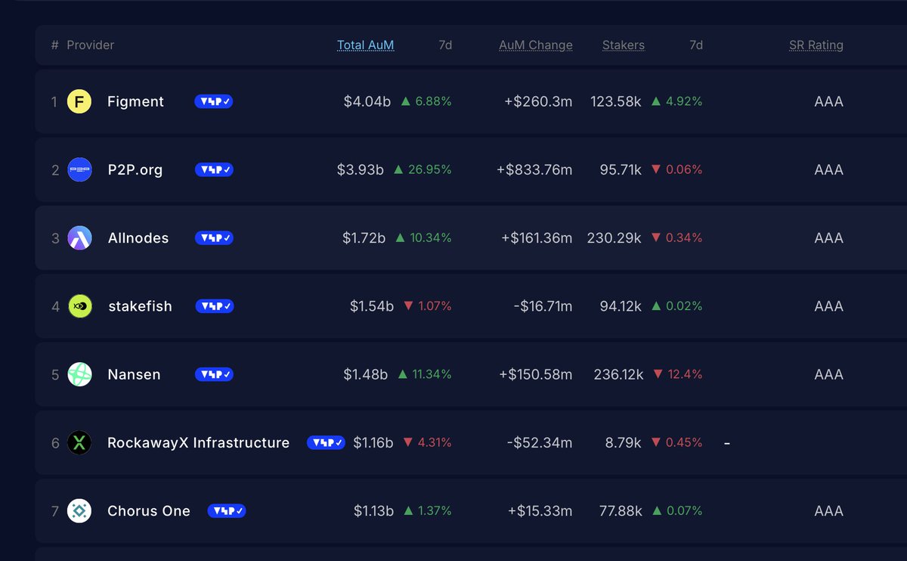Click the Chorus One provider logo
The width and height of the screenshot is (907, 561).
(x=79, y=511)
